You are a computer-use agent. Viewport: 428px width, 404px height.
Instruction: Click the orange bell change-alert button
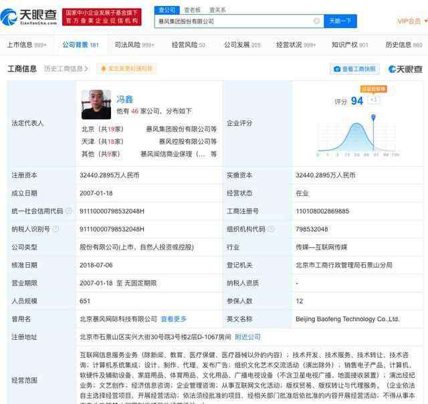tap(126, 69)
